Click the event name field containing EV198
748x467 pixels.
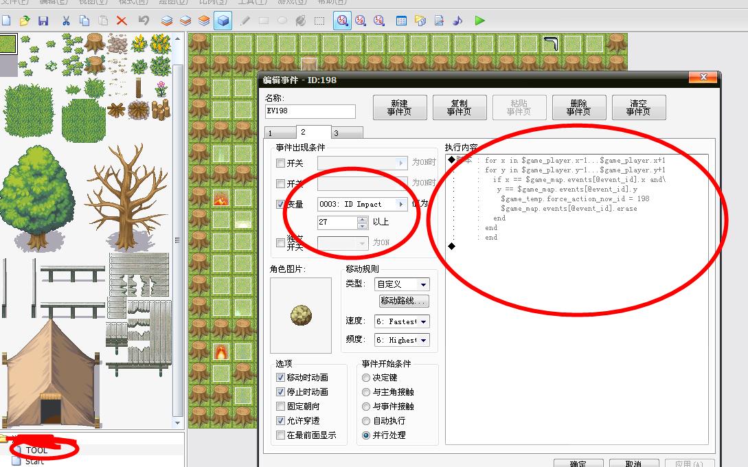[310, 111]
